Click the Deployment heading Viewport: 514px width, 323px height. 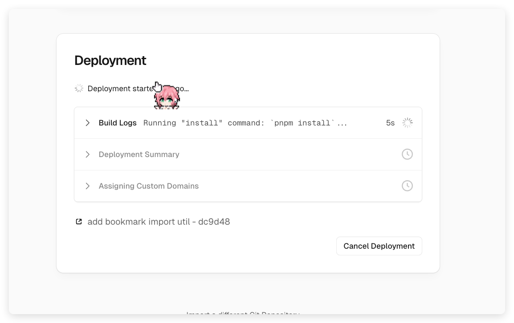[x=110, y=61]
